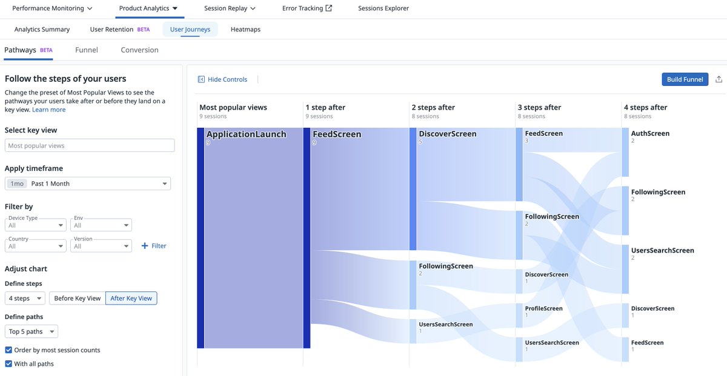Screen dimensions: 727x376
Task: Open Country filter dropdown
Action: click(36, 245)
